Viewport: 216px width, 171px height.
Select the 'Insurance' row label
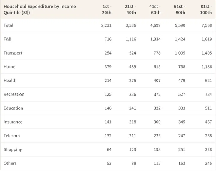point(13,122)
